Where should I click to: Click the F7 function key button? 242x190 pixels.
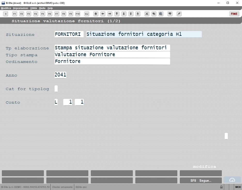point(57,14)
